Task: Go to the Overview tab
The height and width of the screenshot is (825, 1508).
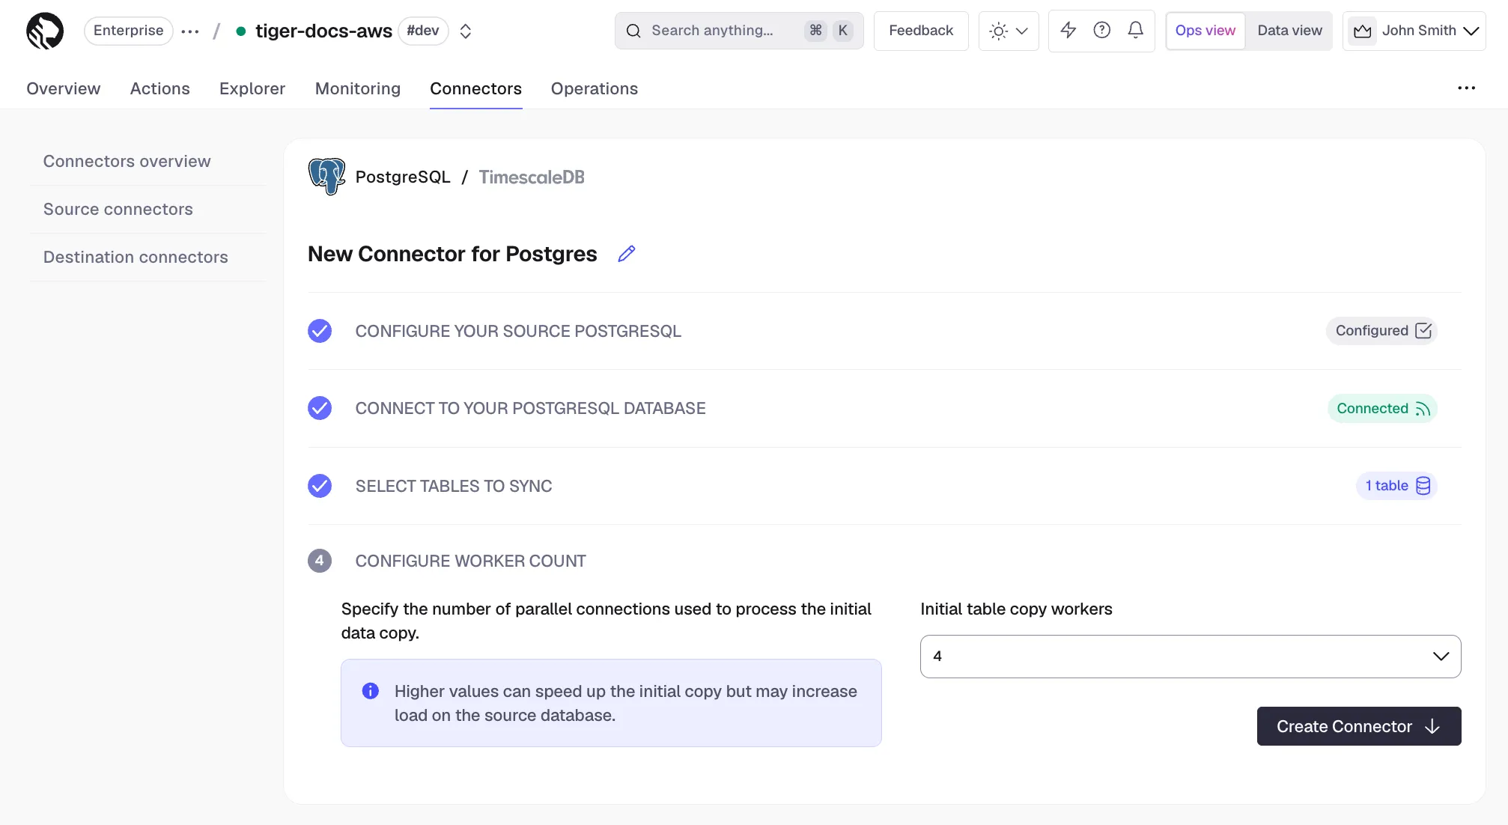Action: point(63,88)
